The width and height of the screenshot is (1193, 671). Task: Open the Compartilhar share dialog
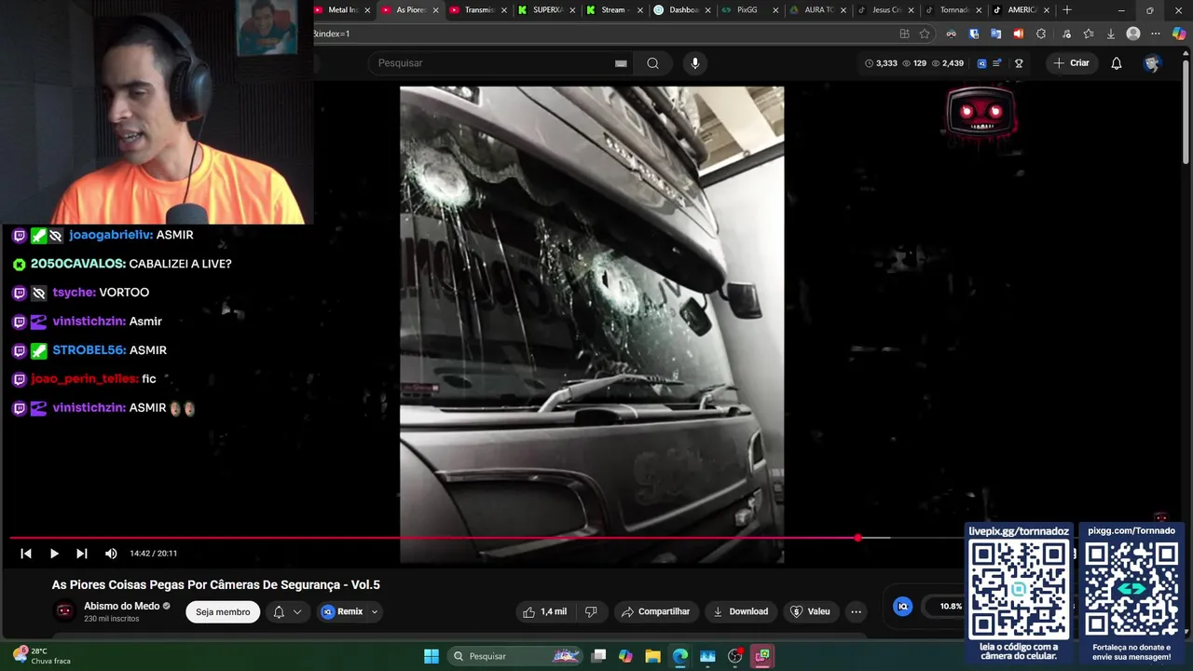[x=655, y=611]
